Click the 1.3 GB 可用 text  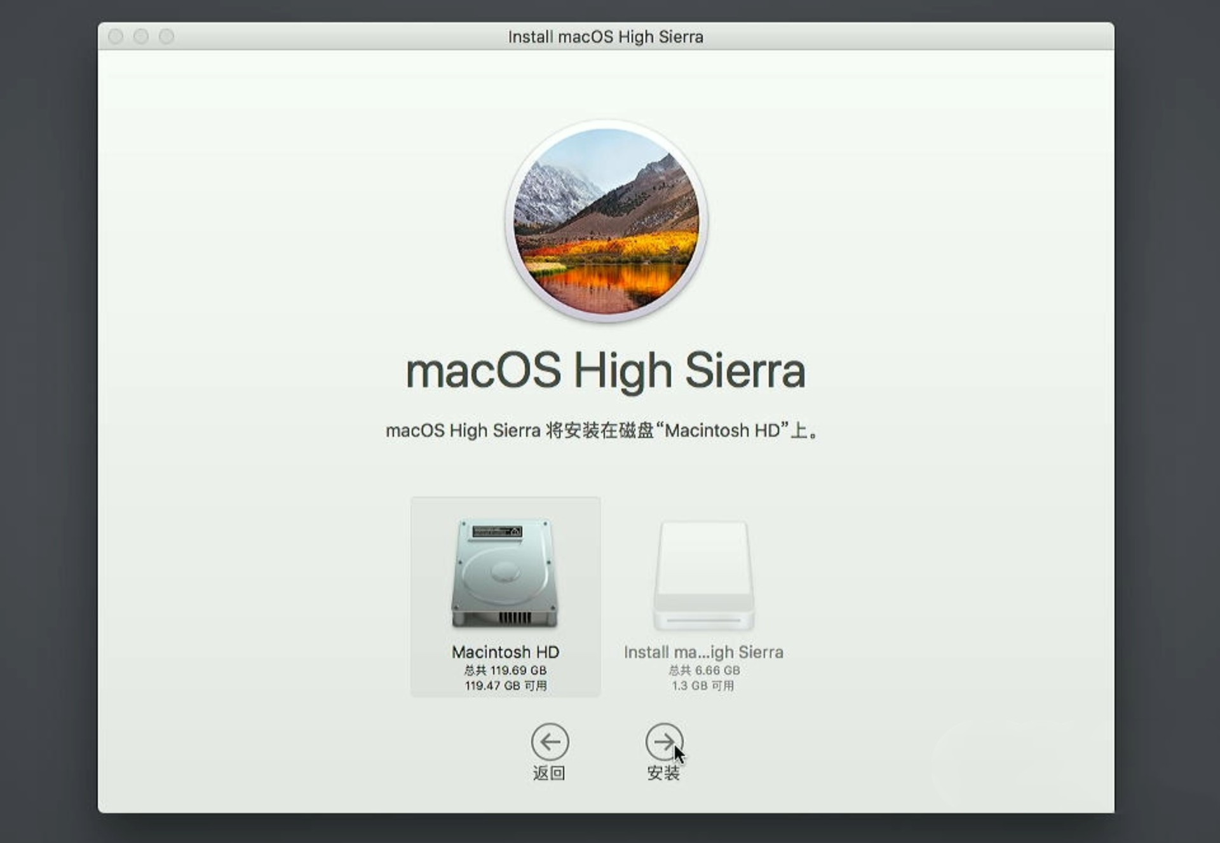pos(703,685)
